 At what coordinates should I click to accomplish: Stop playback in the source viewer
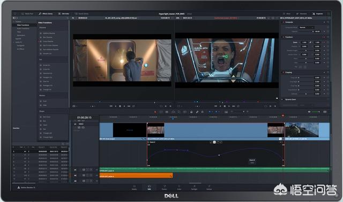120,106
